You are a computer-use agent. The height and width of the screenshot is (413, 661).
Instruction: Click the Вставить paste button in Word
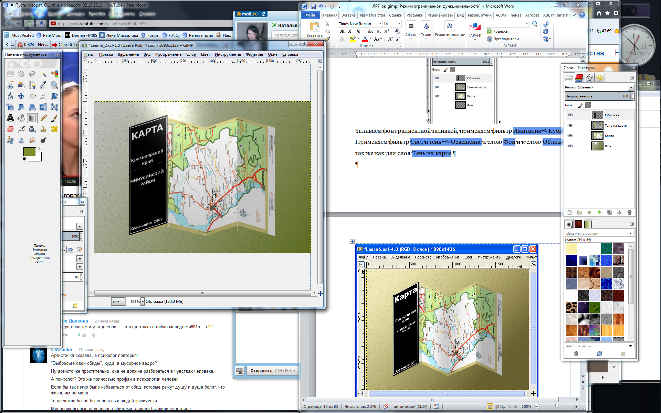[314, 30]
